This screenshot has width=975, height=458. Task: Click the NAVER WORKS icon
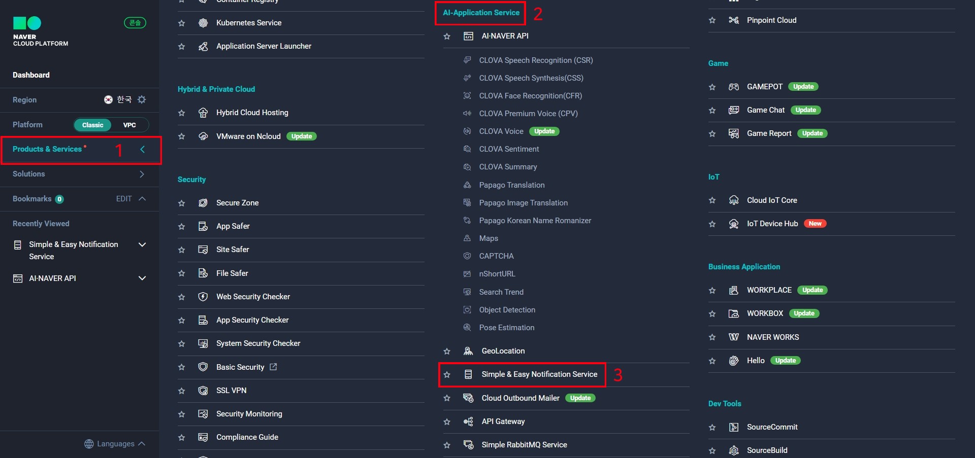point(734,337)
